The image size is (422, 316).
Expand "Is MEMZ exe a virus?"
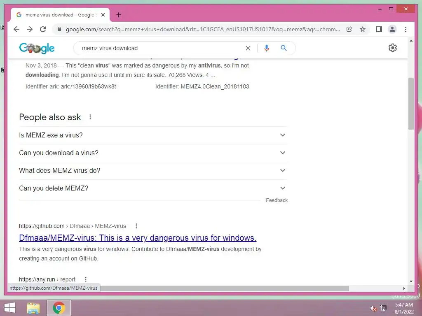pos(153,135)
